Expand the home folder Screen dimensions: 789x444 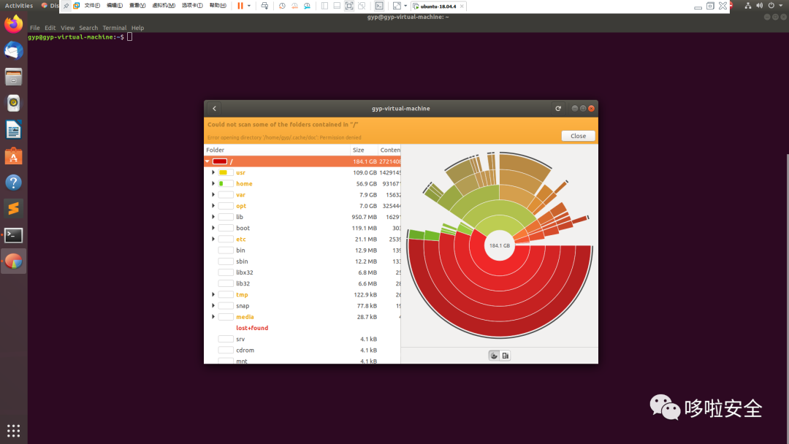[213, 183]
